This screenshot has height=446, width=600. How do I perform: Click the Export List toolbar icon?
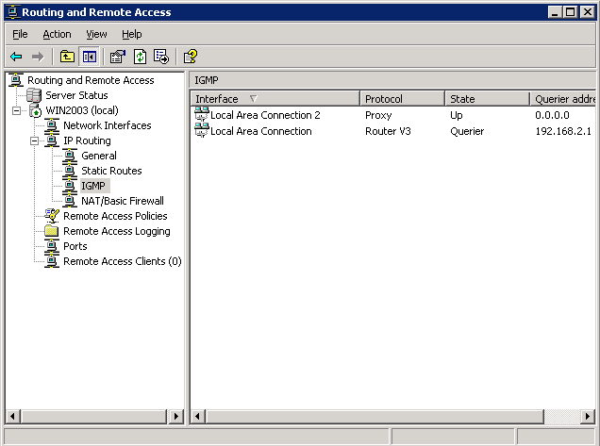(160, 57)
